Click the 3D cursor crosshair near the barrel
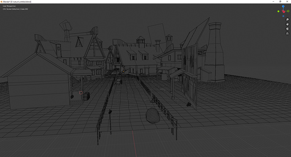This screenshot has height=157, width=291. [x=81, y=93]
